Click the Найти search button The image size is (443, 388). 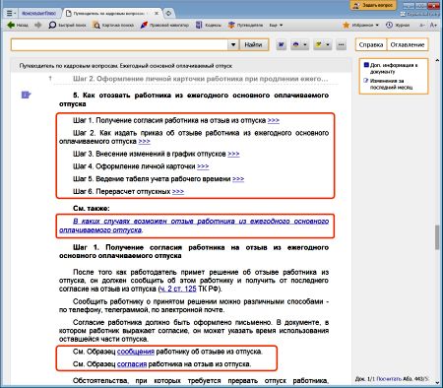pyautogui.click(x=253, y=44)
